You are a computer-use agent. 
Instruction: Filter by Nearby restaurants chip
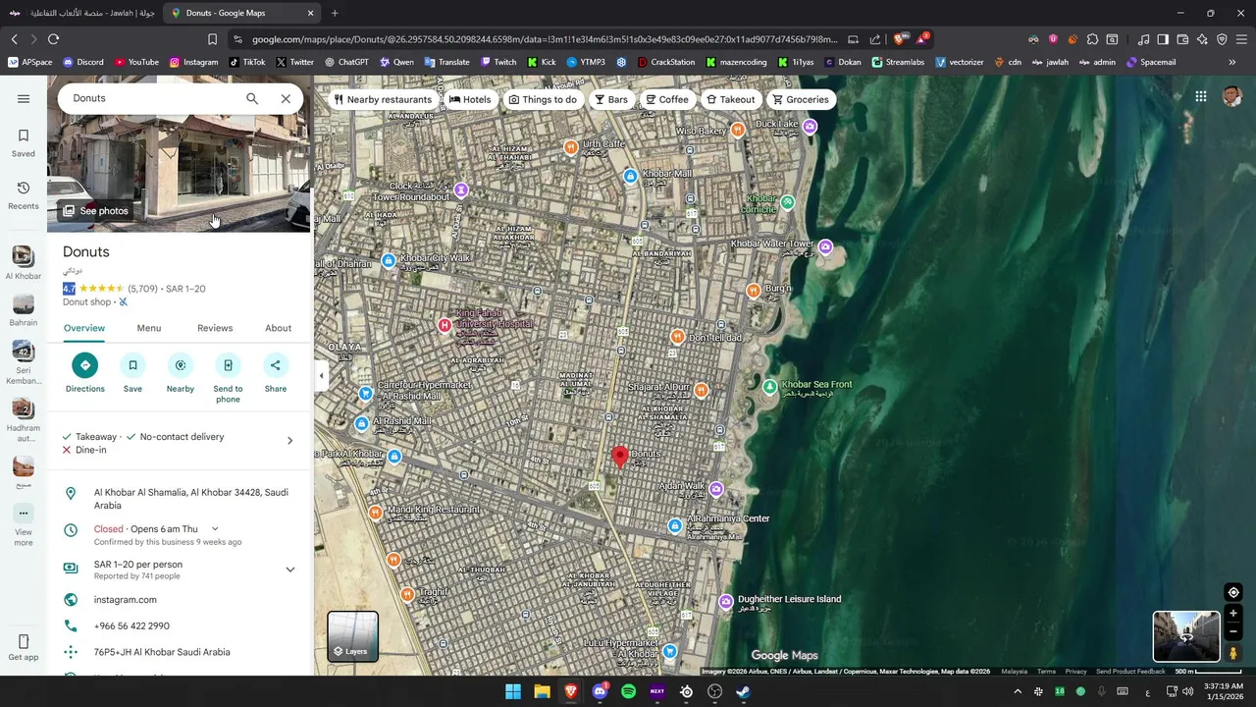tap(383, 99)
